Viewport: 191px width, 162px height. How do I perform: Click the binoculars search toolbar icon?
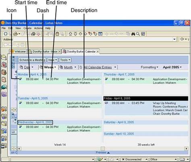pyautogui.click(x=133, y=34)
